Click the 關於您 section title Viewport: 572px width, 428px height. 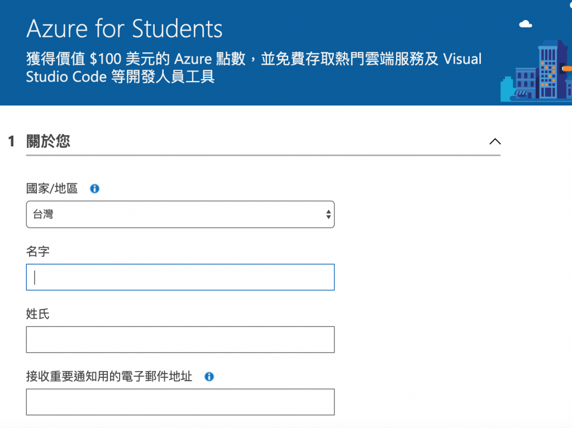pyautogui.click(x=48, y=141)
